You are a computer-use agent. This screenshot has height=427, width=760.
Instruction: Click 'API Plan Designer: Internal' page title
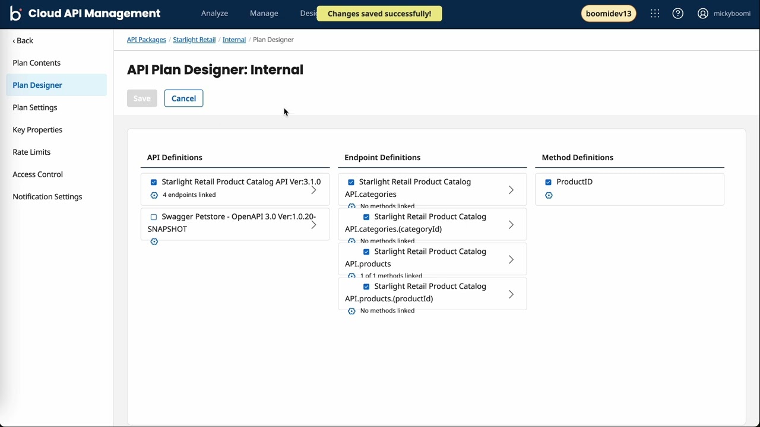pyautogui.click(x=215, y=70)
